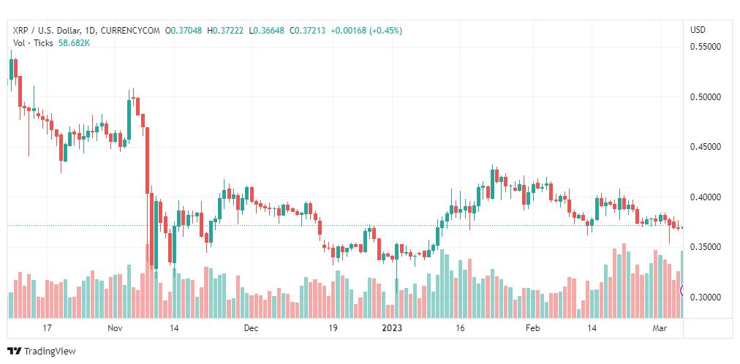Viewport: 740px width, 364px height.
Task: Click the TradingView logo icon
Action: coord(14,352)
